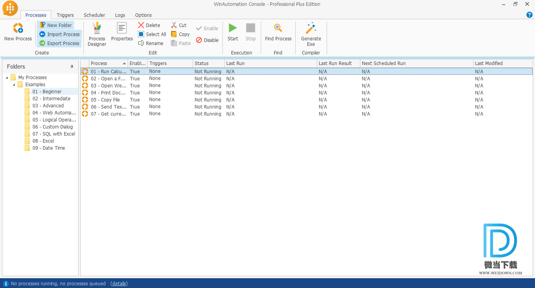Start the selected process

(233, 32)
